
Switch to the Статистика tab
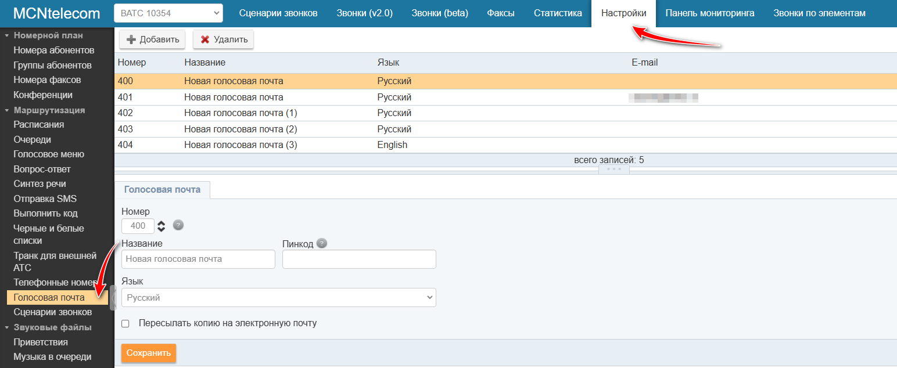(x=558, y=13)
